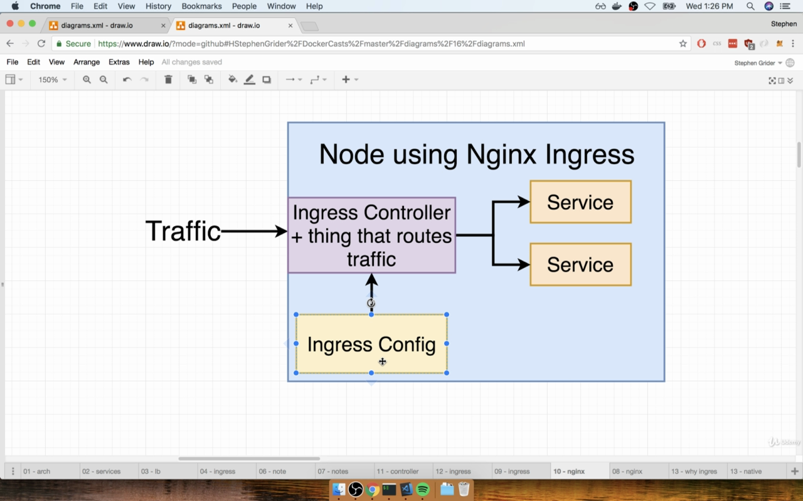Switch to the 02 - services page
The width and height of the screenshot is (803, 501).
click(110, 471)
